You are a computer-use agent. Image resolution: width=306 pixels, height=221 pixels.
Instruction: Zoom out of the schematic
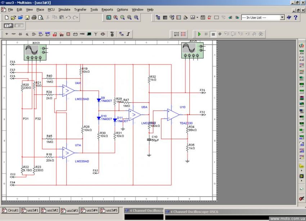pos(122,18)
